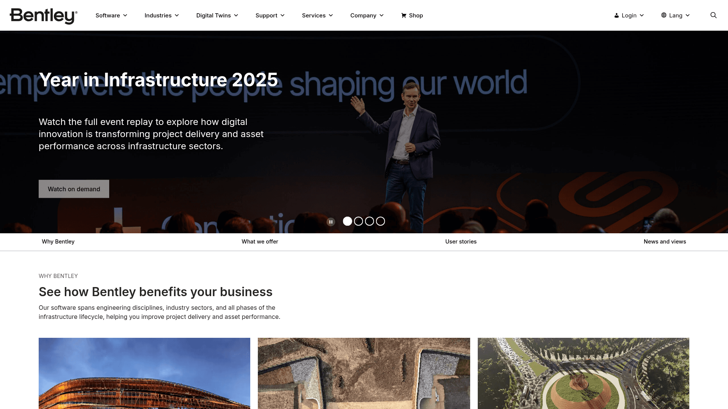Open the Support menu
Viewport: 728px width, 409px height.
pyautogui.click(x=270, y=16)
